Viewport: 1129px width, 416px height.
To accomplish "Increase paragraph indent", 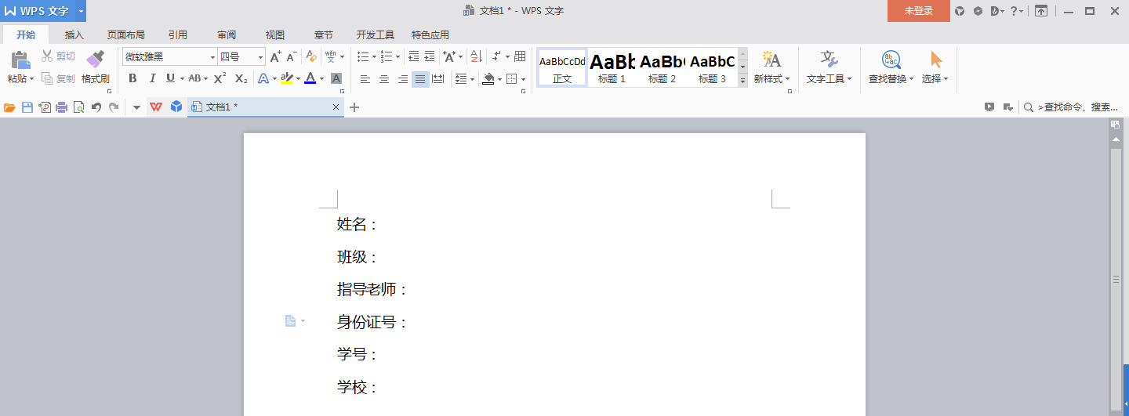I will [x=429, y=56].
